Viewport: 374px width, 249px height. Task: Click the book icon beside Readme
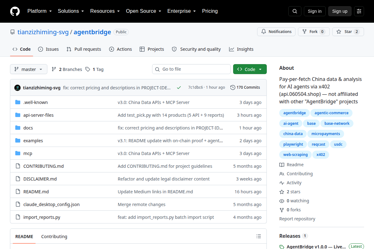pyautogui.click(x=282, y=165)
